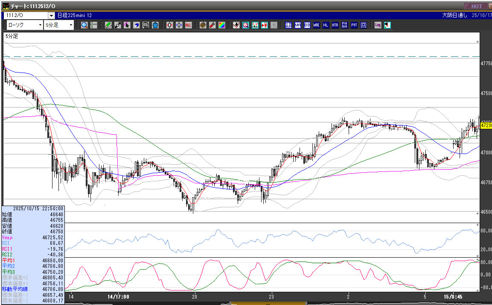Expand the 5分足 timeframe dropdown
492x305 pixels.
(71, 25)
